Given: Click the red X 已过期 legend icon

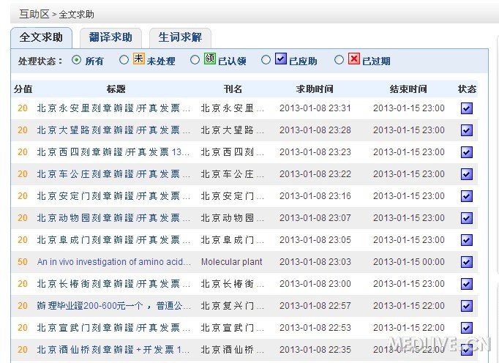Looking at the screenshot, I should tap(354, 59).
